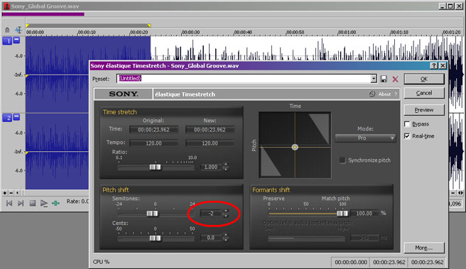
Task: Click the 00:00:30 mark on the timeline ruler
Action: pyautogui.click(x=190, y=32)
